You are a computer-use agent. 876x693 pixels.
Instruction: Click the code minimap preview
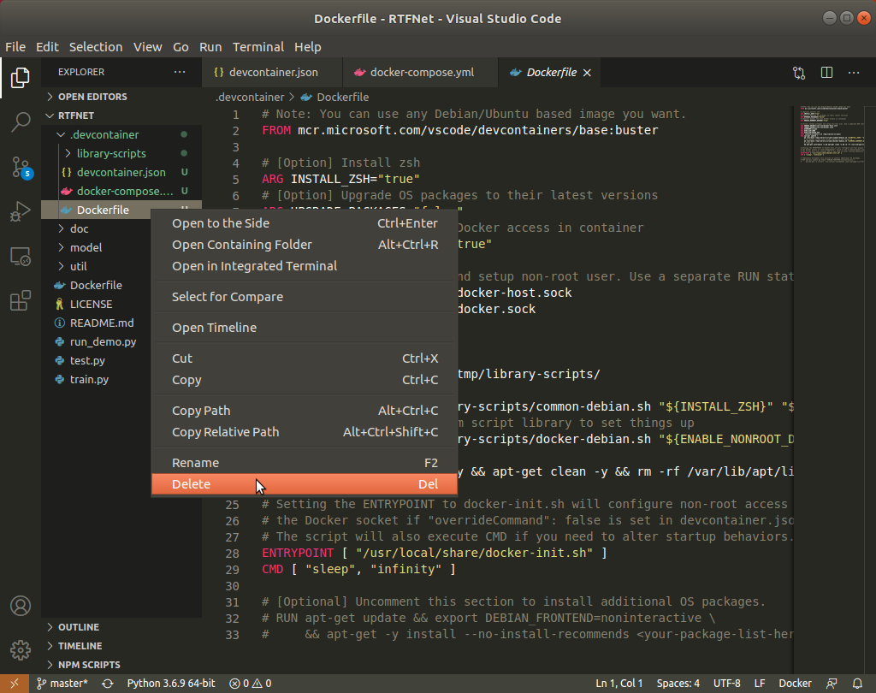click(x=832, y=134)
